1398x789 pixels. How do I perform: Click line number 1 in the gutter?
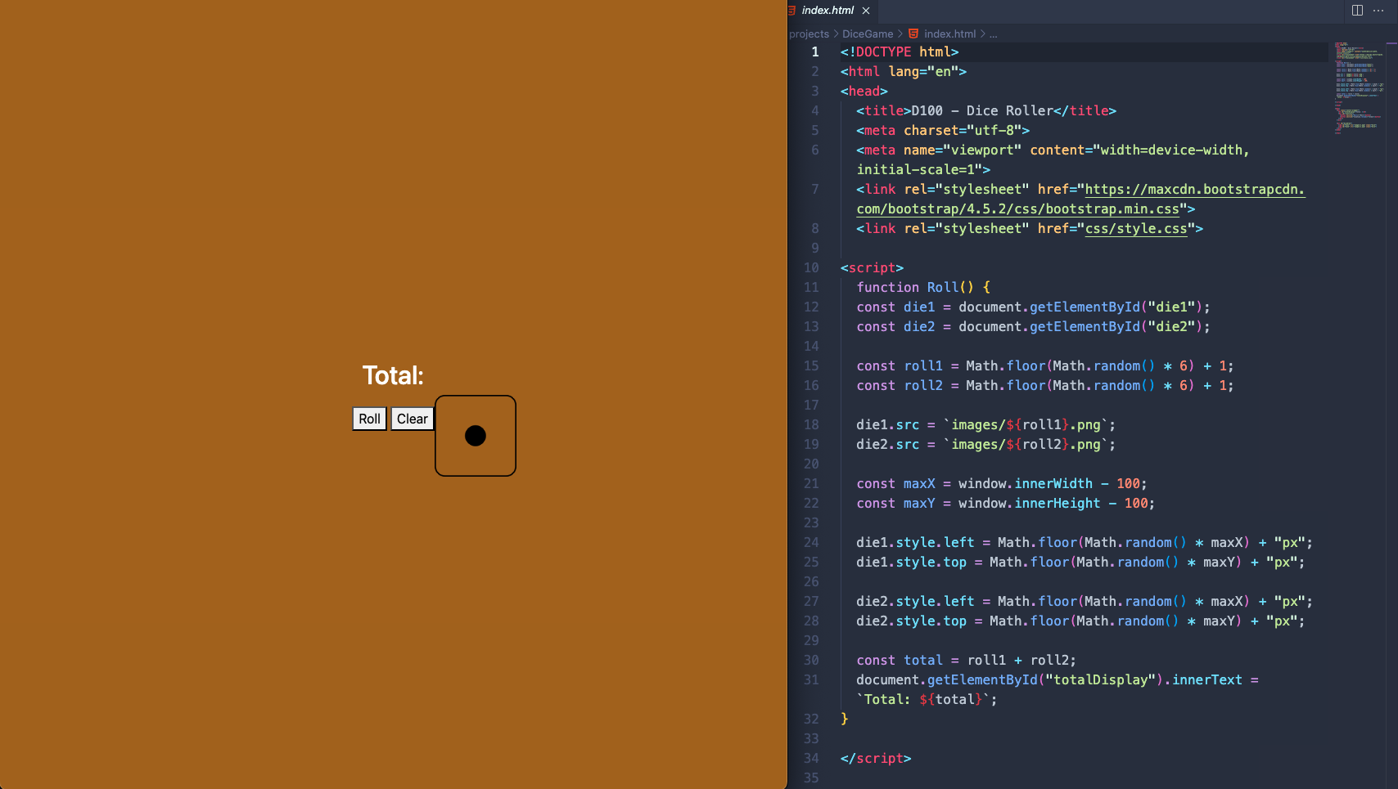coord(814,52)
